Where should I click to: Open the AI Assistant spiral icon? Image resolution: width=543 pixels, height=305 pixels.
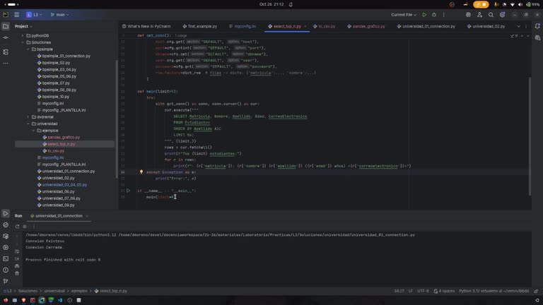coord(468,15)
